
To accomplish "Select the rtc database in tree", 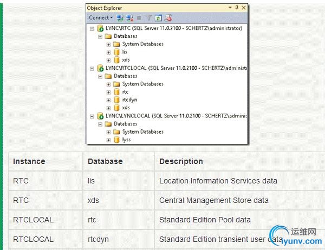I will 125,92.
